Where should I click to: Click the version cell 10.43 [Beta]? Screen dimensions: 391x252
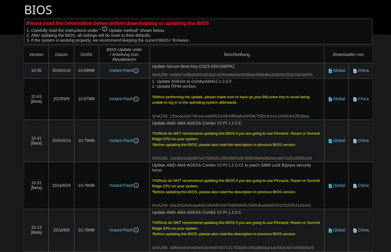[x=36, y=99]
